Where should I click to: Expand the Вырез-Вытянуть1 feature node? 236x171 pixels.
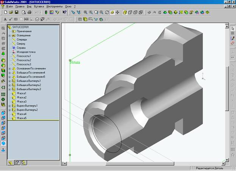tap(9, 106)
